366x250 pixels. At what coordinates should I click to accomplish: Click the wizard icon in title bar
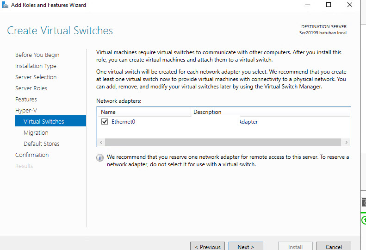click(5, 5)
